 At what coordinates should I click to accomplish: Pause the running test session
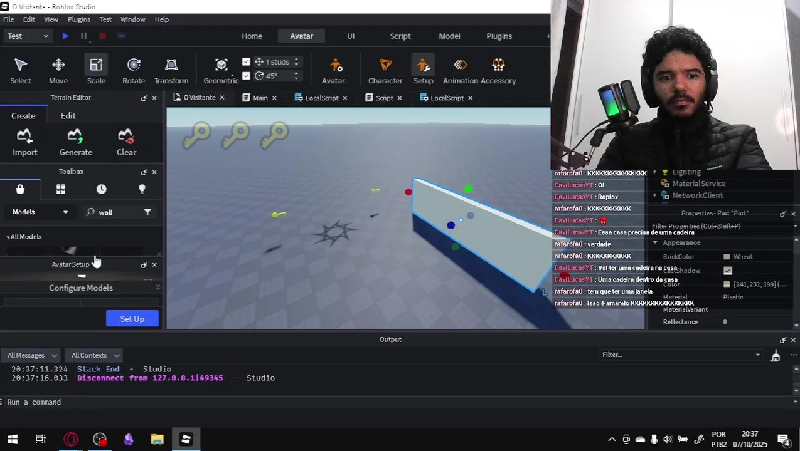pos(83,36)
